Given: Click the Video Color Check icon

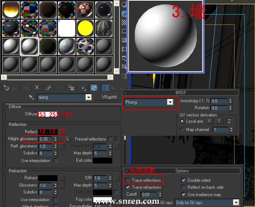Looking at the screenshot, I should pos(124,40).
